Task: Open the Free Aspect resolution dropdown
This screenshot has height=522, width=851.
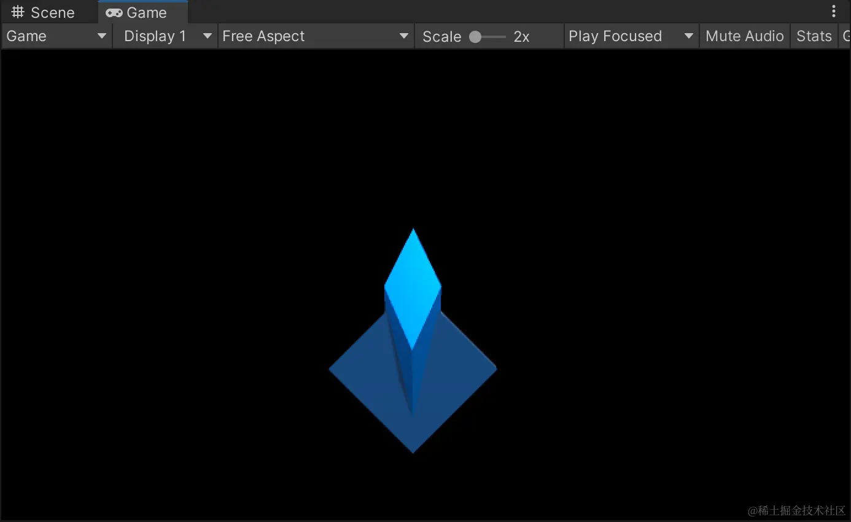Action: click(x=316, y=36)
